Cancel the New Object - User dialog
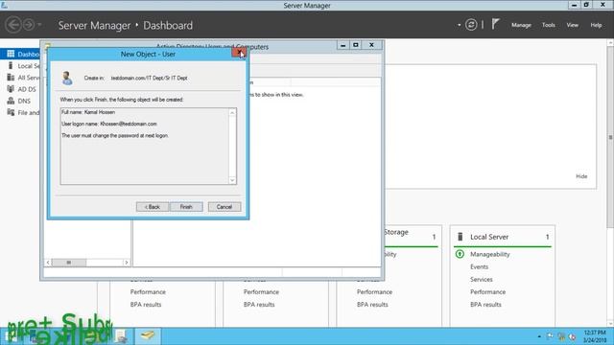The height and width of the screenshot is (345, 614). pyautogui.click(x=224, y=207)
